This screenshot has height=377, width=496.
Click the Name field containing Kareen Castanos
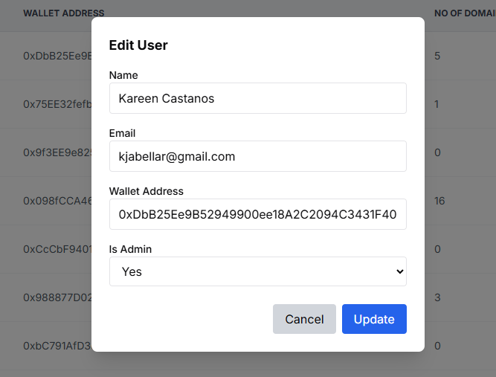(257, 98)
